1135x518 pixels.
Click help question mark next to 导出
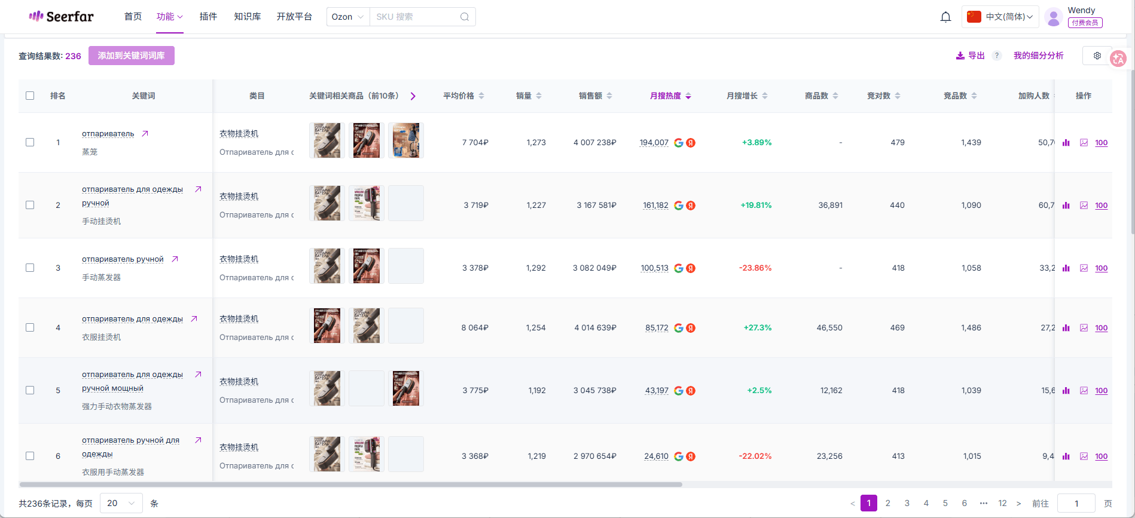997,56
